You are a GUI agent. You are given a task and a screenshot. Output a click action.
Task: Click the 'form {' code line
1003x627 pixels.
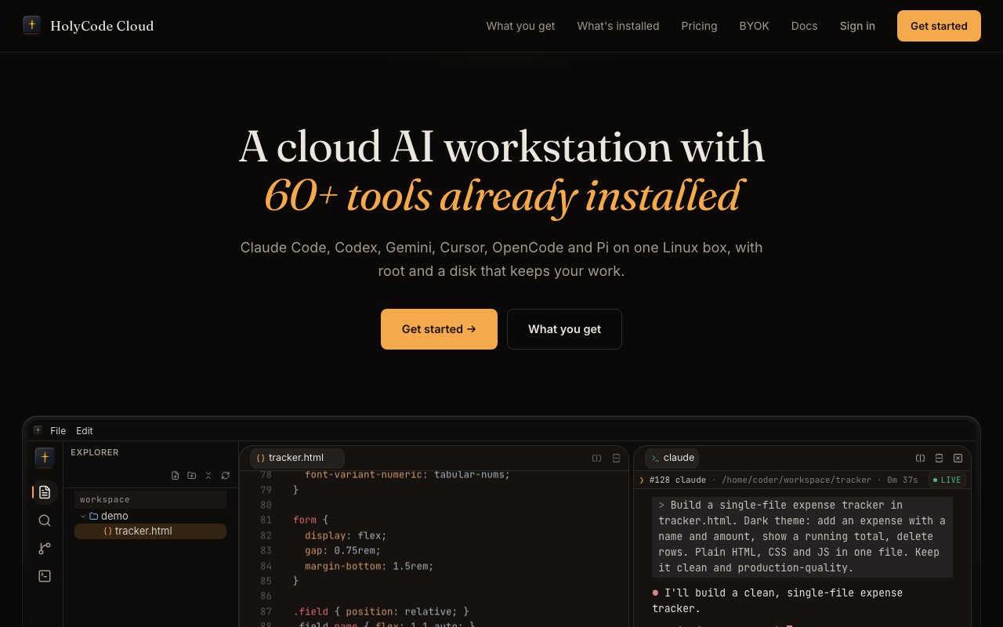click(x=310, y=520)
